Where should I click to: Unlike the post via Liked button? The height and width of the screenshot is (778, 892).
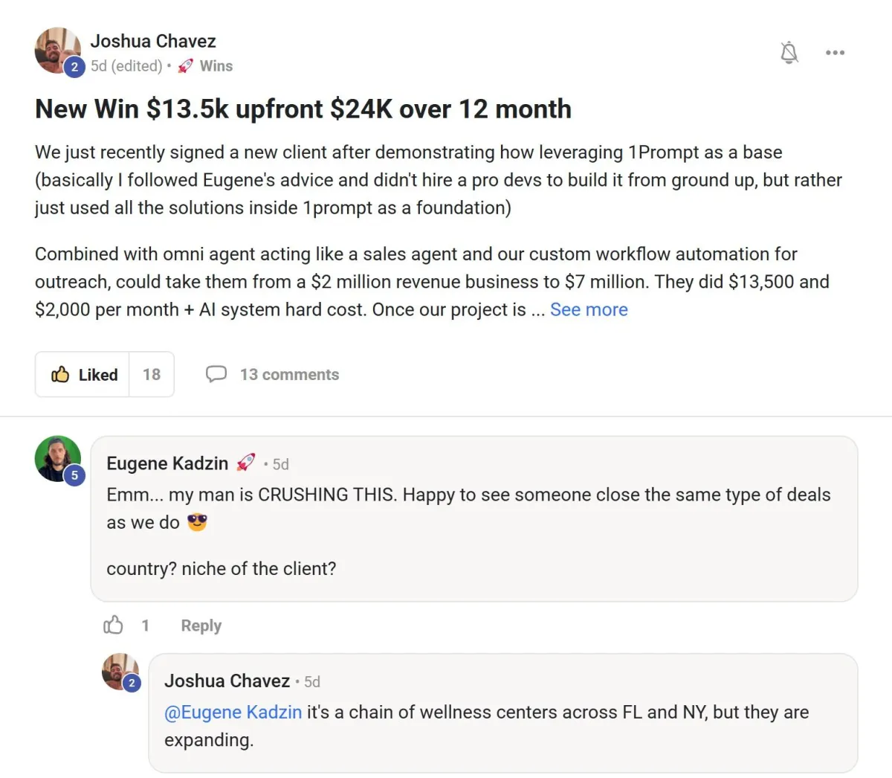tap(83, 374)
